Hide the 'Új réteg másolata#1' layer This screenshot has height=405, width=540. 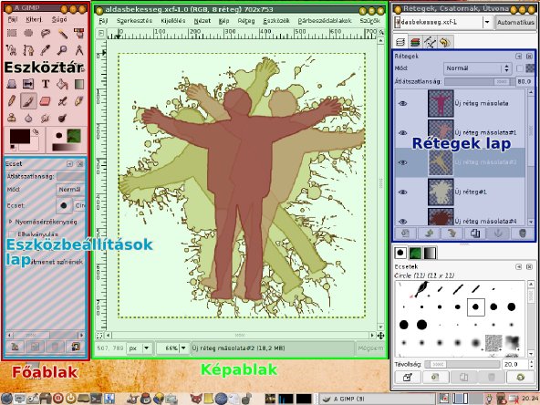tap(402, 133)
